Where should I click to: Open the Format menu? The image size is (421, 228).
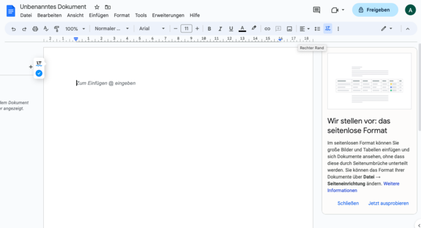(121, 15)
